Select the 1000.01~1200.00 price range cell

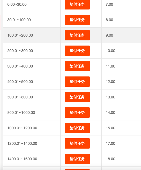32,128
